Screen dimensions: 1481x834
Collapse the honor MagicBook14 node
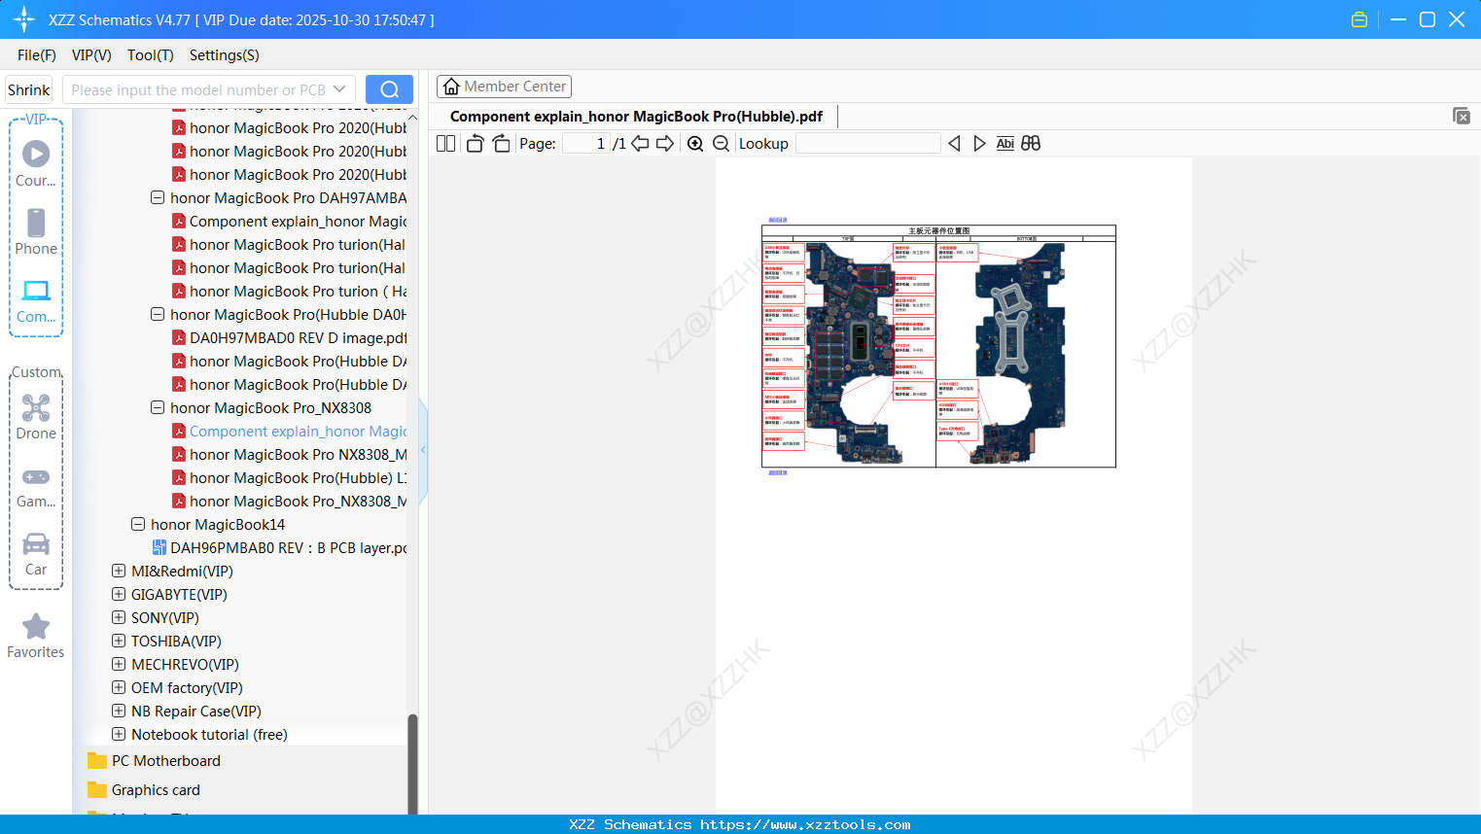tap(138, 524)
